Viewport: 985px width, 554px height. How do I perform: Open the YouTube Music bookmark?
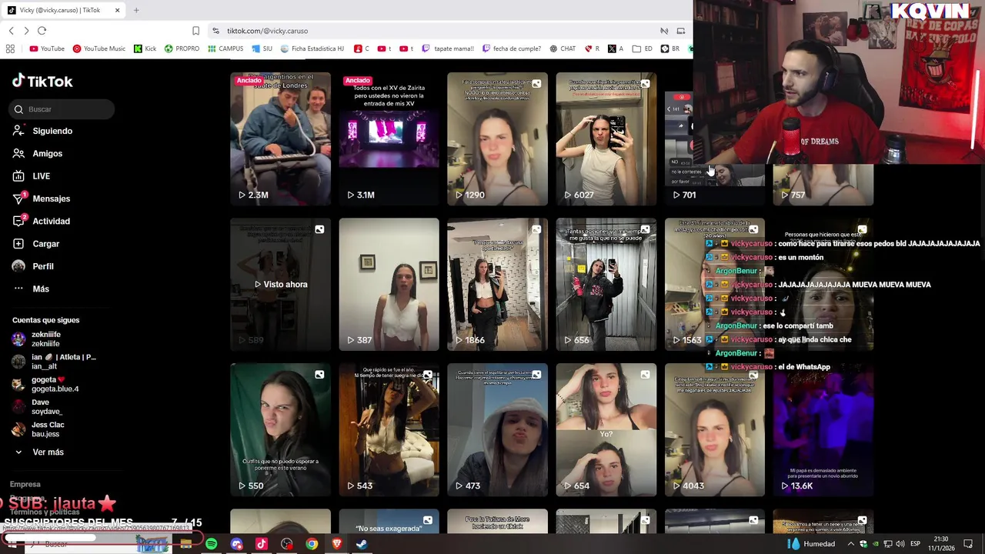[x=99, y=48]
